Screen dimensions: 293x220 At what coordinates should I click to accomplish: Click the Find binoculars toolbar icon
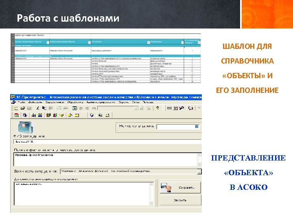(94, 108)
